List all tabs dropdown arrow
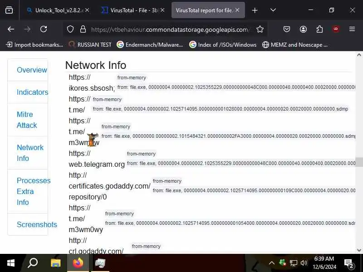This screenshot has width=363, height=272. click(x=273, y=10)
